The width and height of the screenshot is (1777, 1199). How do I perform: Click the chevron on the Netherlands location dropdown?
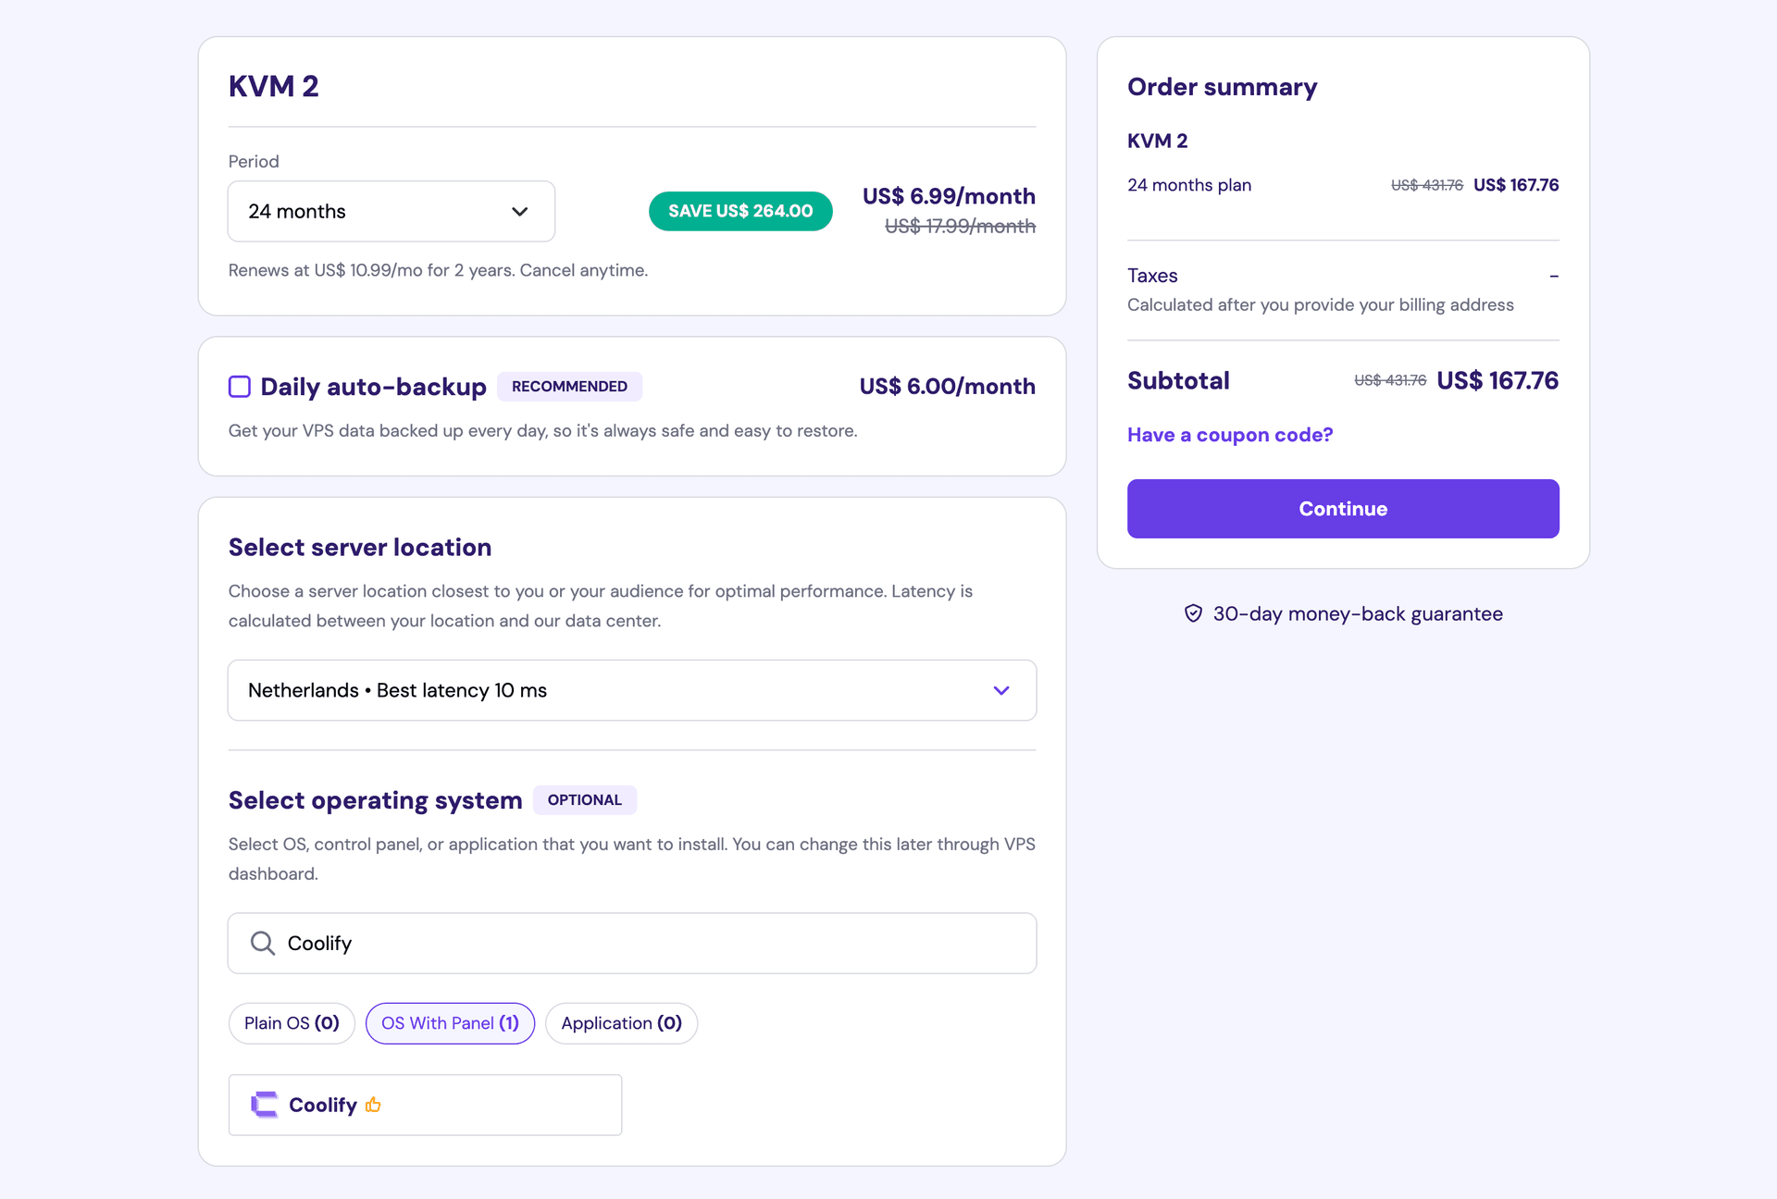tap(1000, 690)
